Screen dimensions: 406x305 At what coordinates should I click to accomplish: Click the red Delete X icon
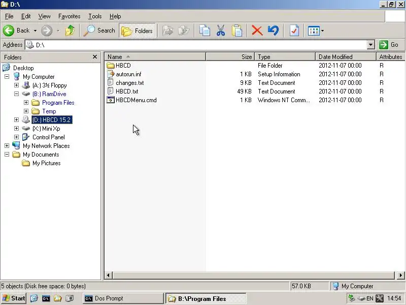[x=257, y=30]
